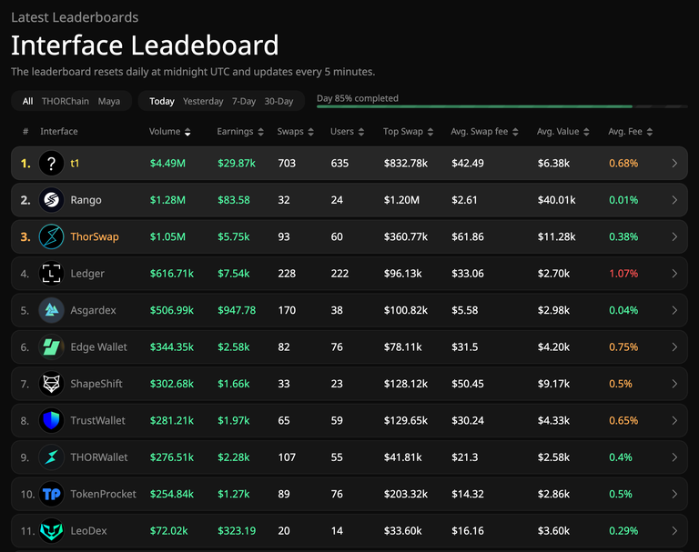Click Edge Wallet volume $344.35k
699x552 pixels.
pos(172,347)
